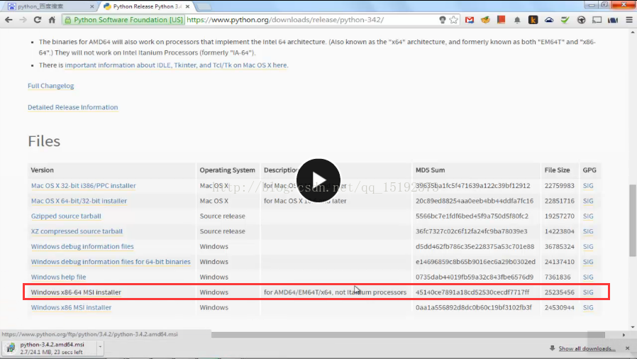
Task: Open a new tab
Action: 204,6
